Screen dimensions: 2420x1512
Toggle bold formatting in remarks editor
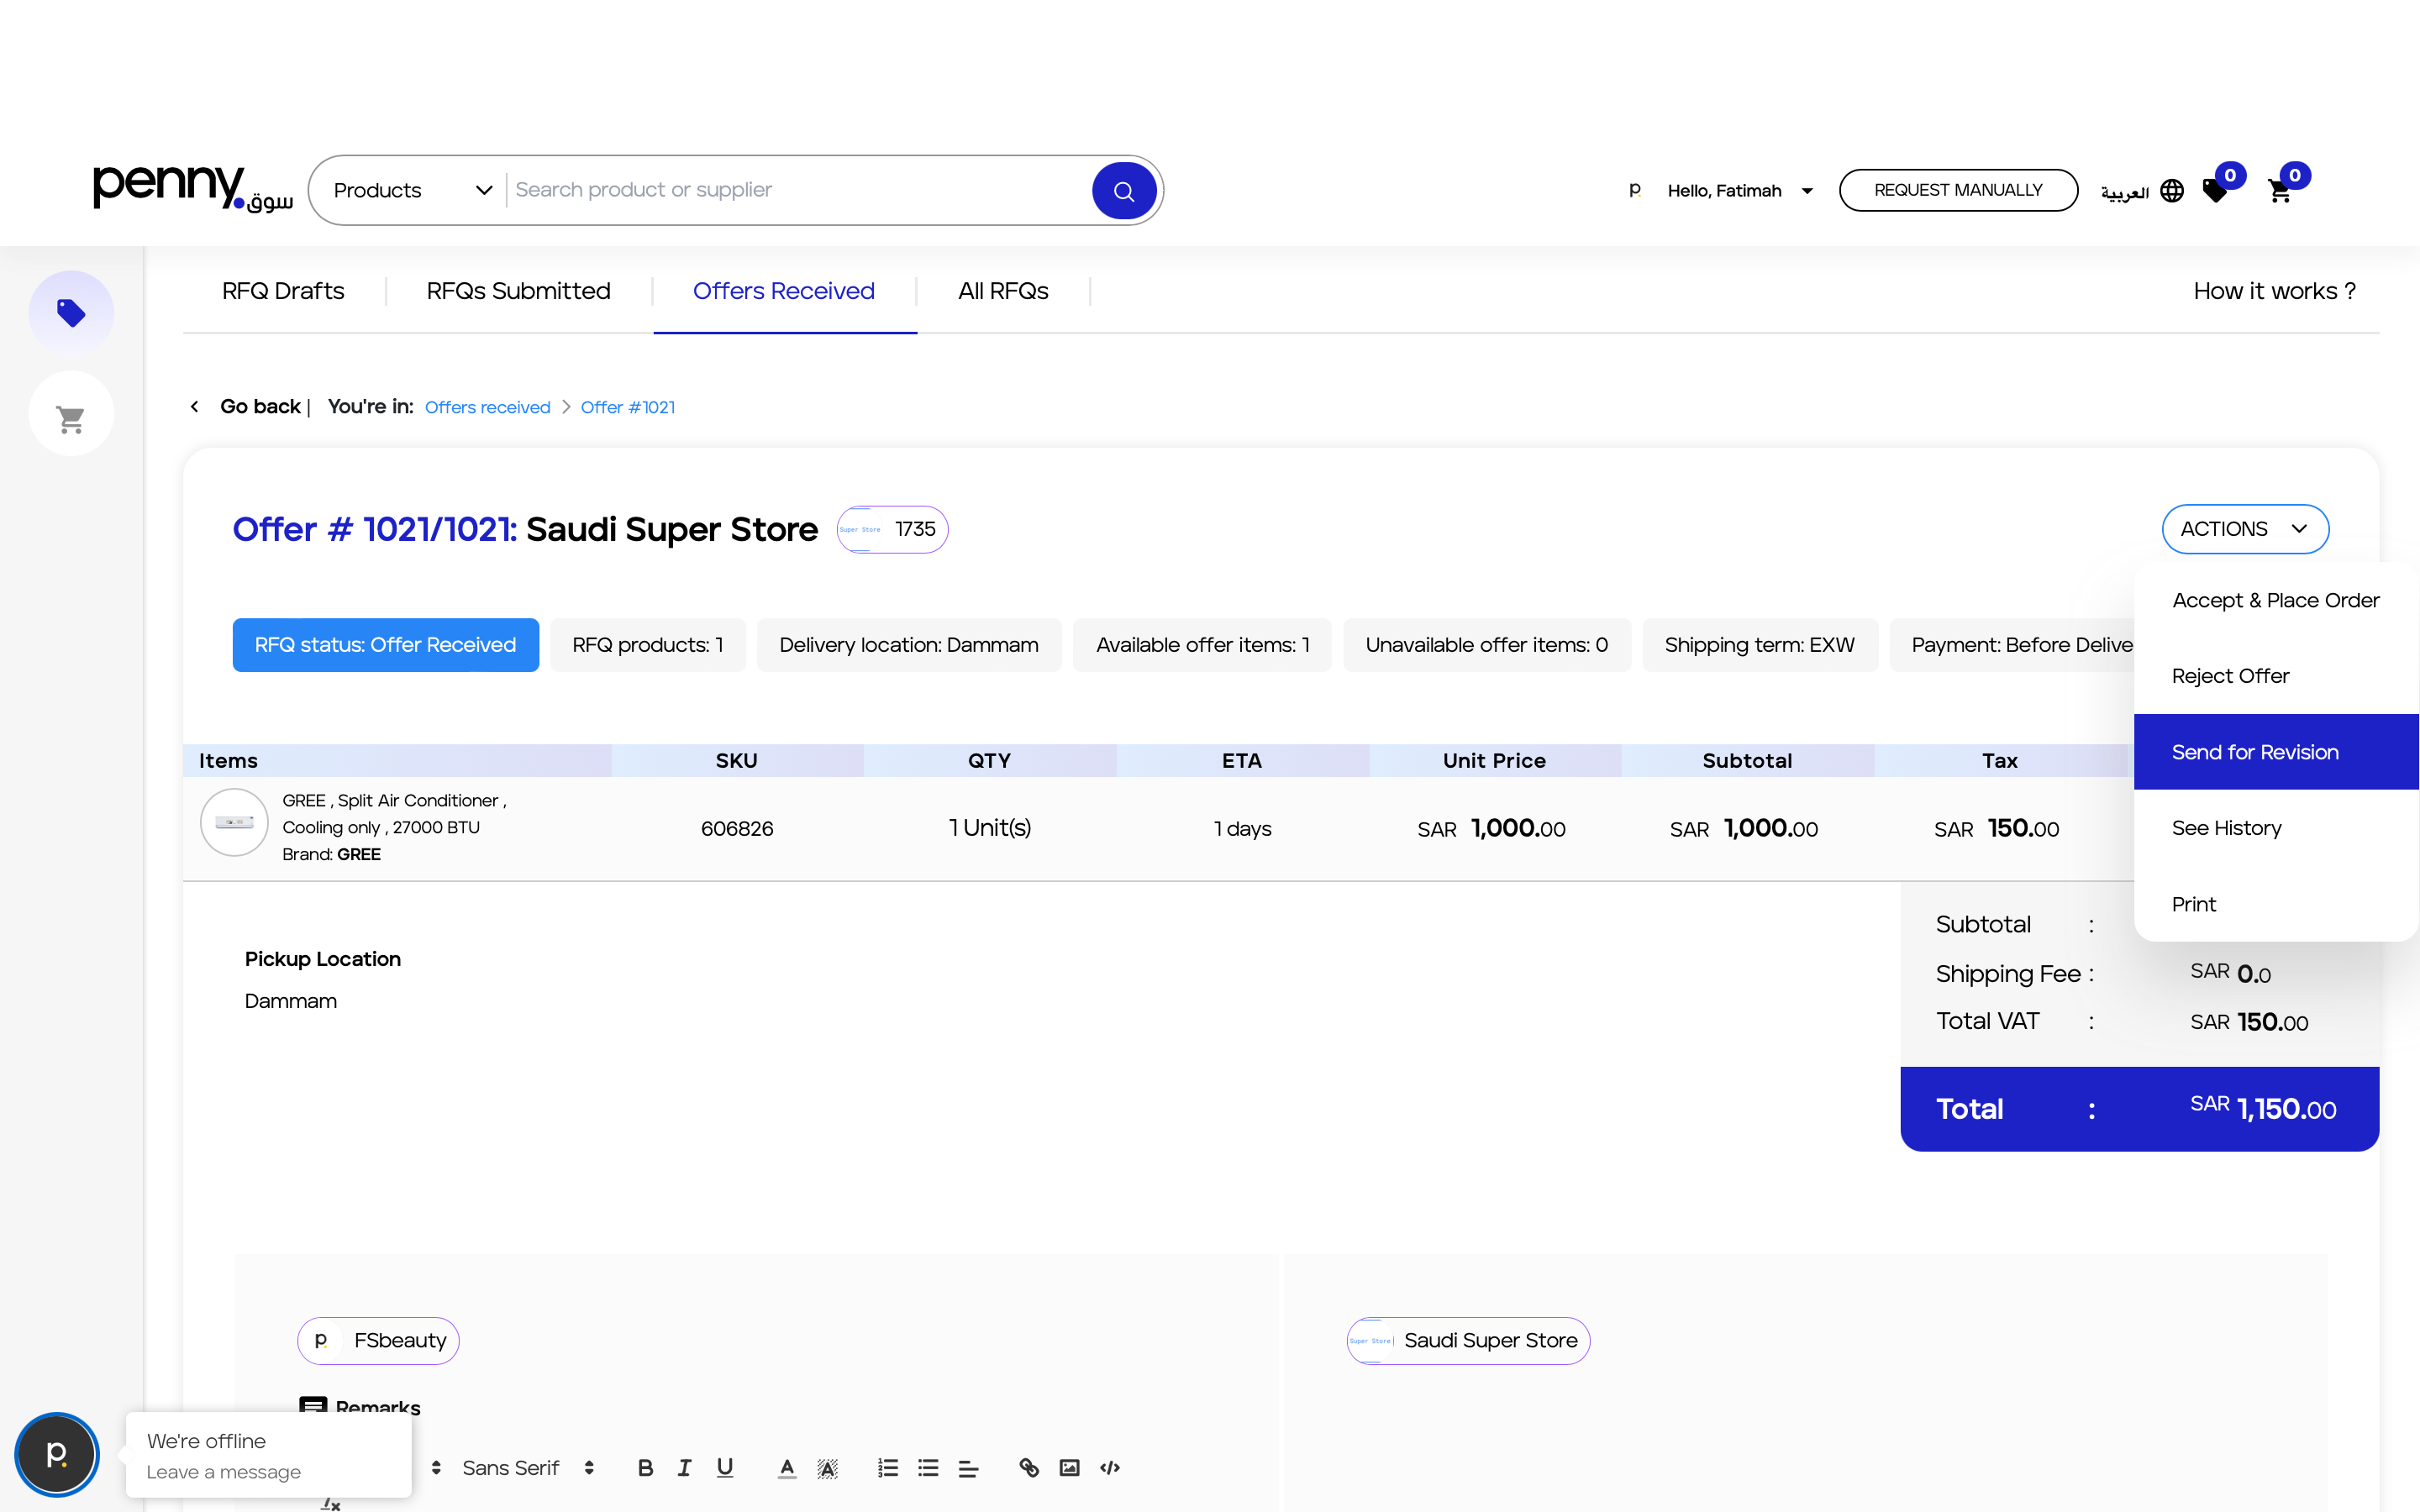pos(645,1468)
